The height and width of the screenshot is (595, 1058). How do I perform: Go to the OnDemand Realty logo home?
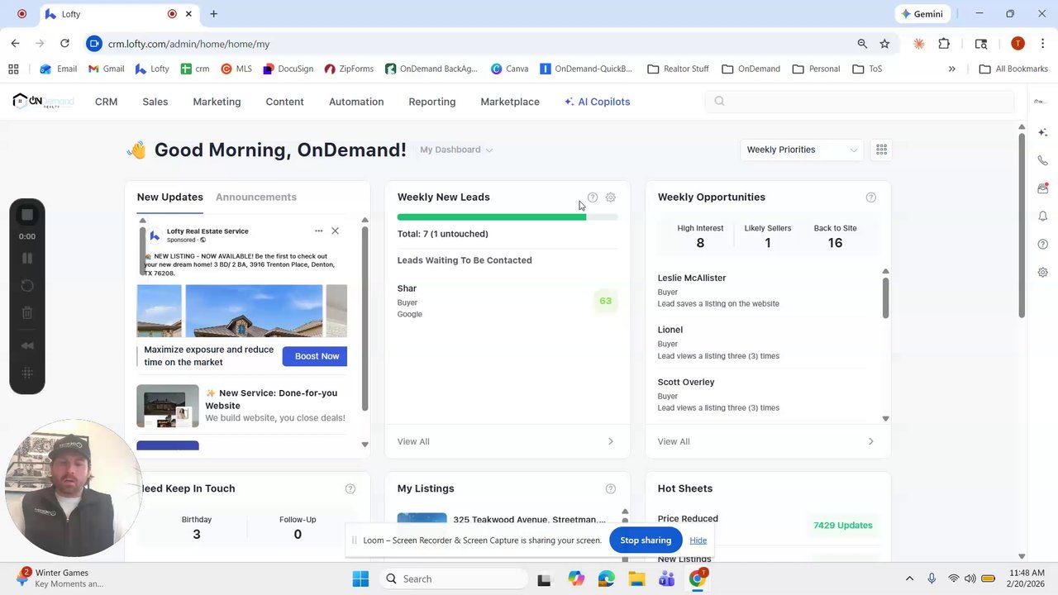pyautogui.click(x=43, y=102)
